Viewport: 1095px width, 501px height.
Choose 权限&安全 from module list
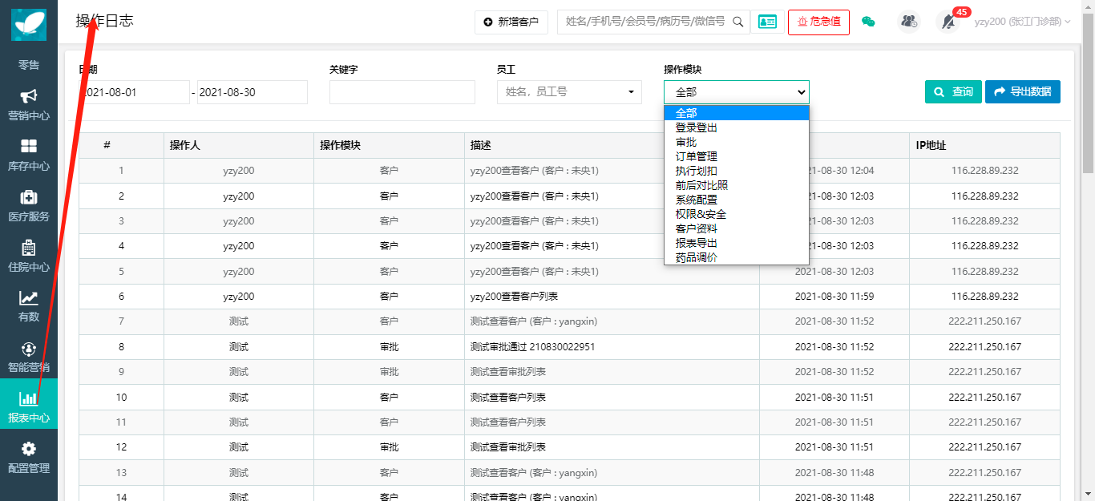(x=737, y=214)
